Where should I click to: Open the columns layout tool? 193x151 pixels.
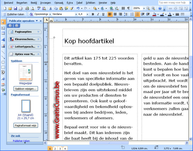point(123,8)
